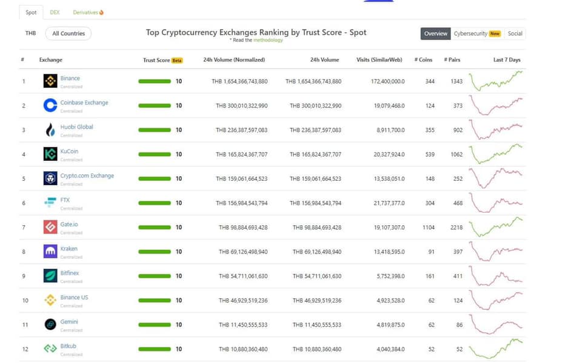
Task: Click the Binance logo icon
Action: (50, 80)
